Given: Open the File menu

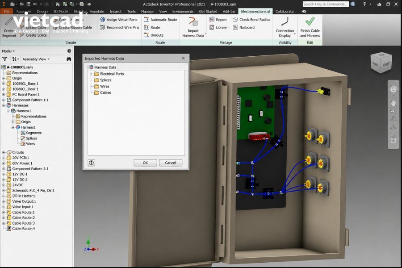Looking at the screenshot, I should 7,11.
